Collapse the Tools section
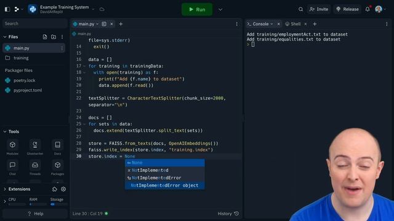Image resolution: width=394 pixels, height=221 pixels. 5,131
